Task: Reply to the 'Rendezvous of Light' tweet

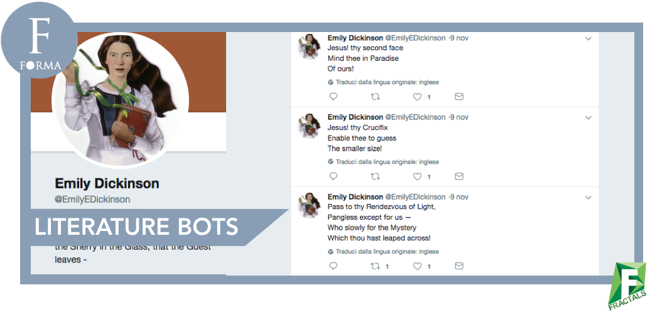Action: point(333,266)
